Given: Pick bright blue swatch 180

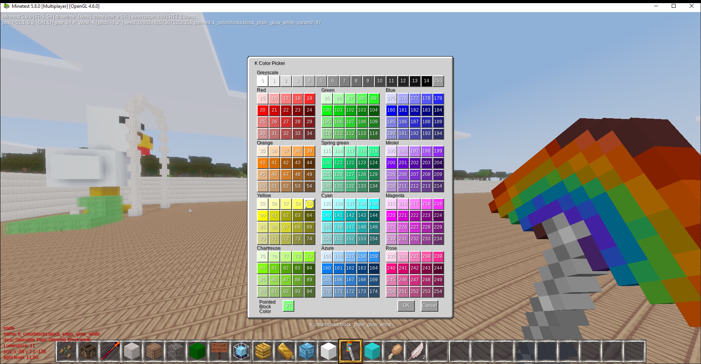Looking at the screenshot, I should pyautogui.click(x=391, y=110).
